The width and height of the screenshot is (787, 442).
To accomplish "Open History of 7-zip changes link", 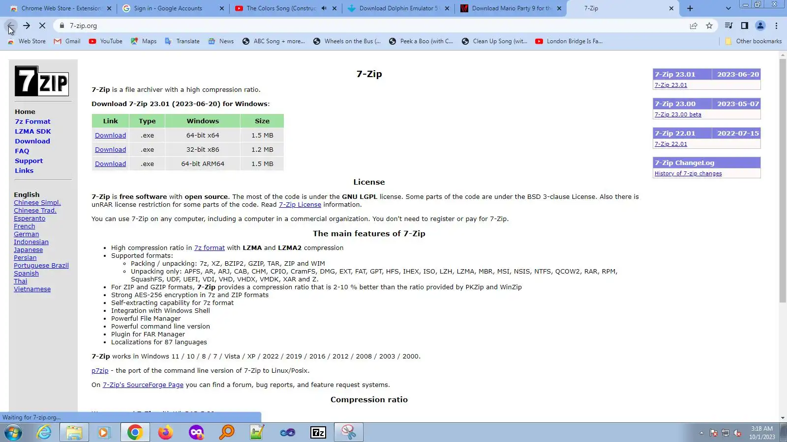I will (x=688, y=173).
